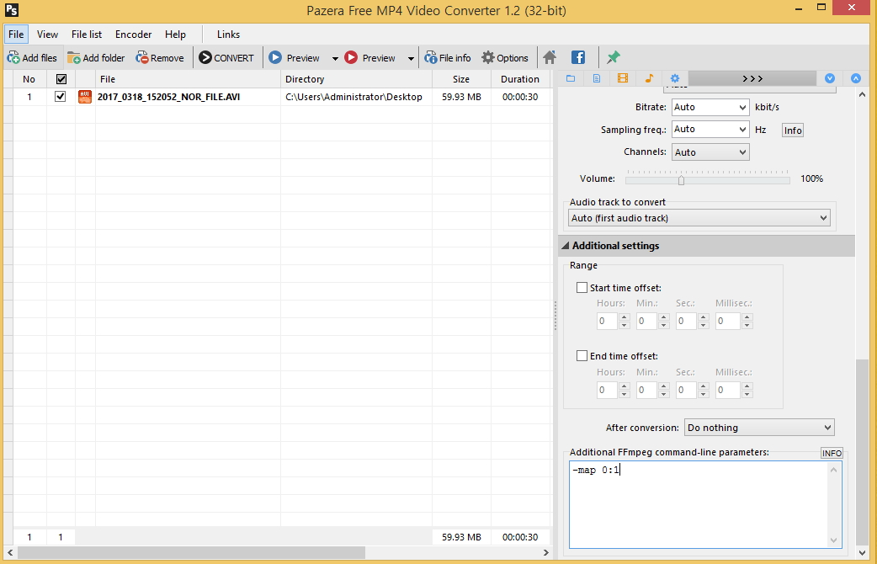
Task: Click the INFO button for FFmpeg parameters
Action: [832, 453]
